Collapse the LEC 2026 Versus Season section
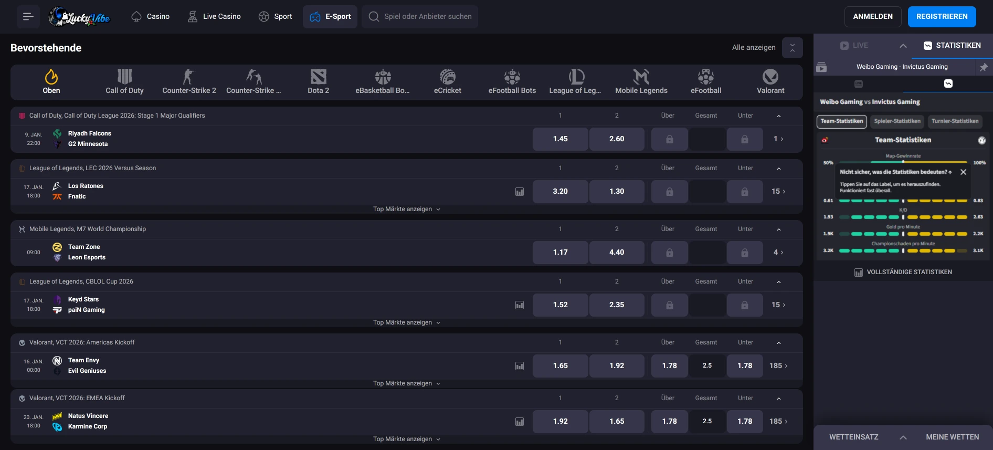Viewport: 993px width, 450px height. pos(779,169)
